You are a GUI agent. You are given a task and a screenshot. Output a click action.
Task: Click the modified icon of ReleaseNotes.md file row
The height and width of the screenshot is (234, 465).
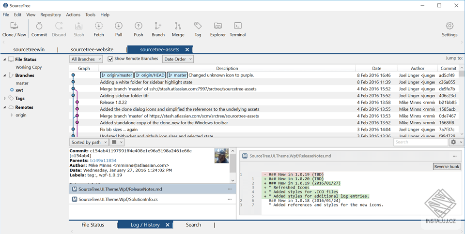(75, 189)
